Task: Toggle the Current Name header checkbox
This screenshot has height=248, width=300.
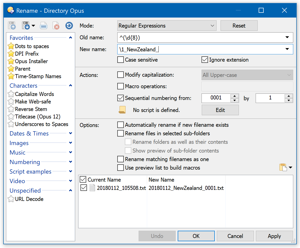Action: click(83, 180)
